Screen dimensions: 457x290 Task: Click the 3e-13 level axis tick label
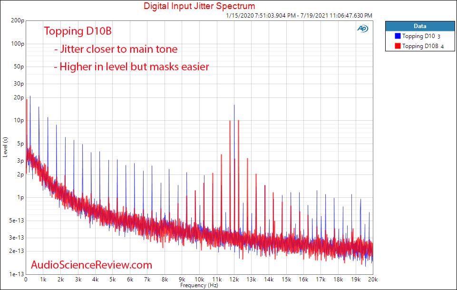(x=17, y=238)
